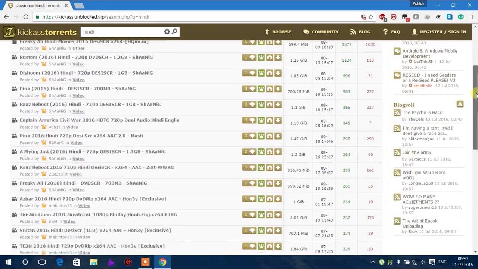Click REGISTER / SIGN IN
The height and width of the screenshot is (269, 478).
pyautogui.click(x=439, y=32)
